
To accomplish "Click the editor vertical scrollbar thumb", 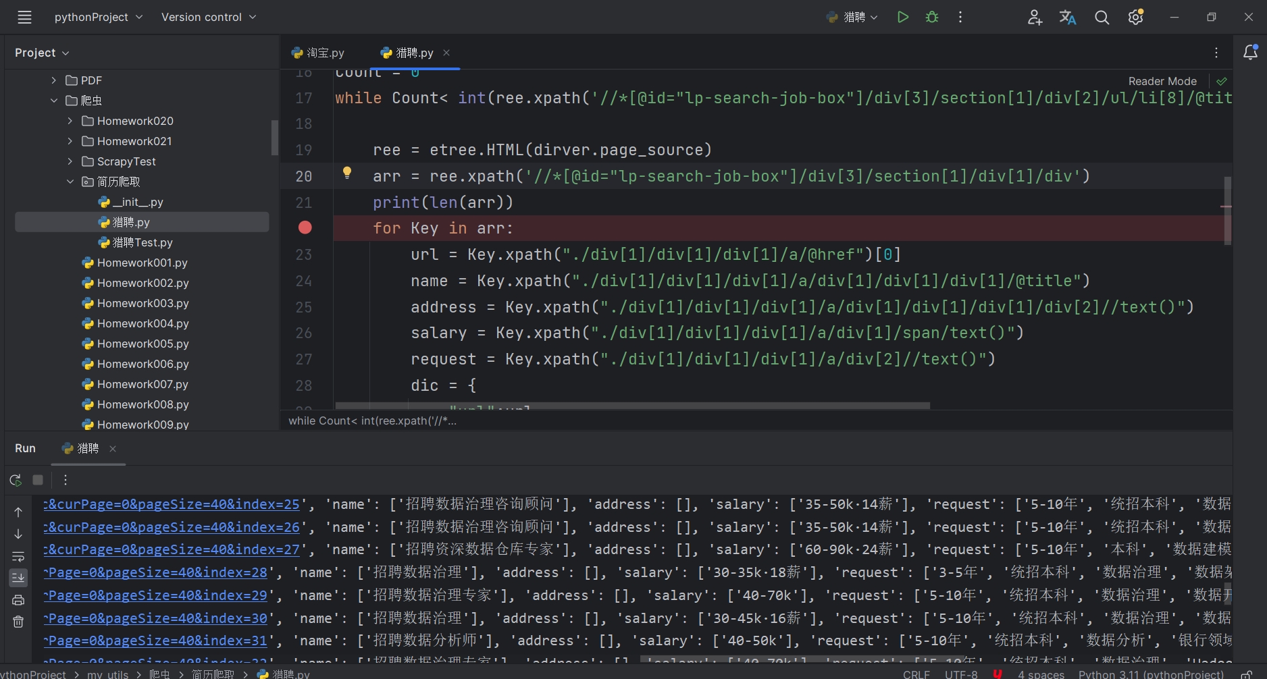I will click(1227, 211).
